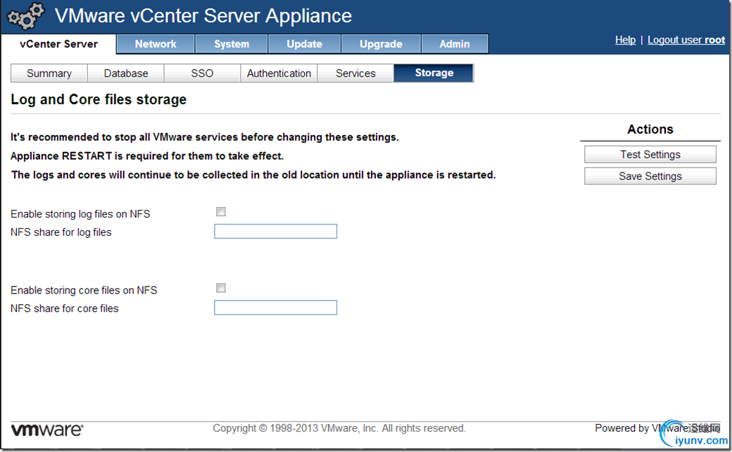Image resolution: width=732 pixels, height=452 pixels.
Task: Click the gears logo icon in header
Action: (x=26, y=16)
